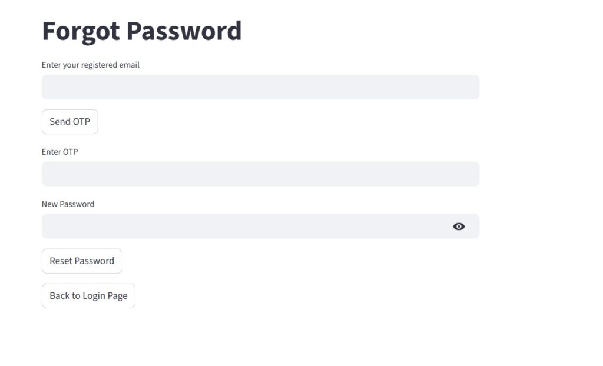
Task: Return using Back to Login Page button
Action: click(88, 296)
